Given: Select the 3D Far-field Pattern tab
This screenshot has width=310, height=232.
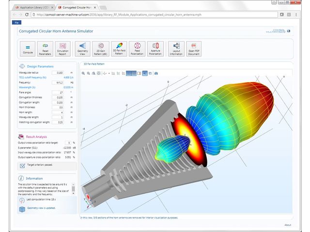Looking at the screenshot, I should click(x=95, y=64).
